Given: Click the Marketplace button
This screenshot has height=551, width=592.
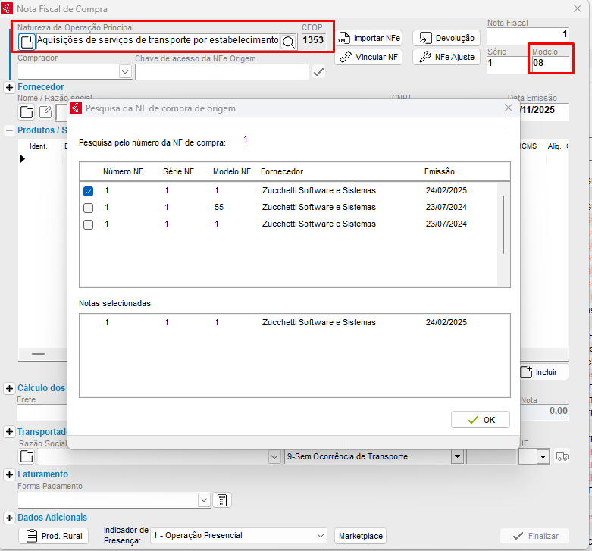Looking at the screenshot, I should 361,536.
